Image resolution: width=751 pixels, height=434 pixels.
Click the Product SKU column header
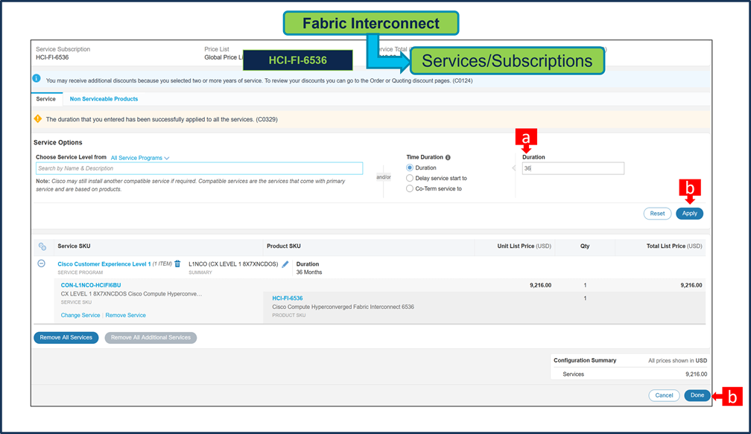(284, 246)
